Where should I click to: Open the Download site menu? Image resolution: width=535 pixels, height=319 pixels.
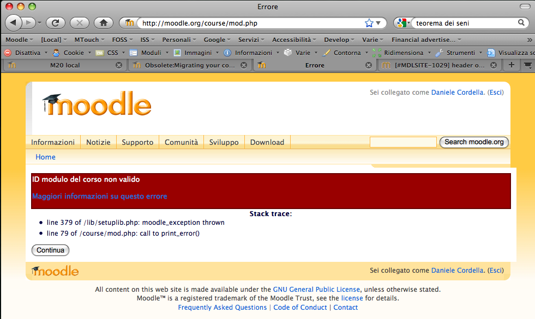(x=267, y=142)
